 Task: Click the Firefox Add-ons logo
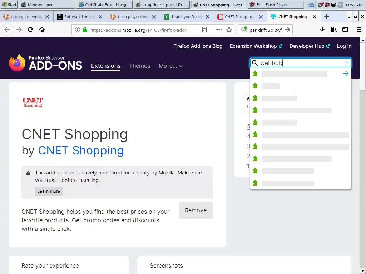tap(45, 63)
